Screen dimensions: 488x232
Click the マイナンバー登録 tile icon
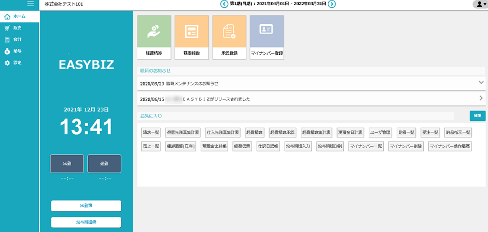pyautogui.click(x=267, y=31)
